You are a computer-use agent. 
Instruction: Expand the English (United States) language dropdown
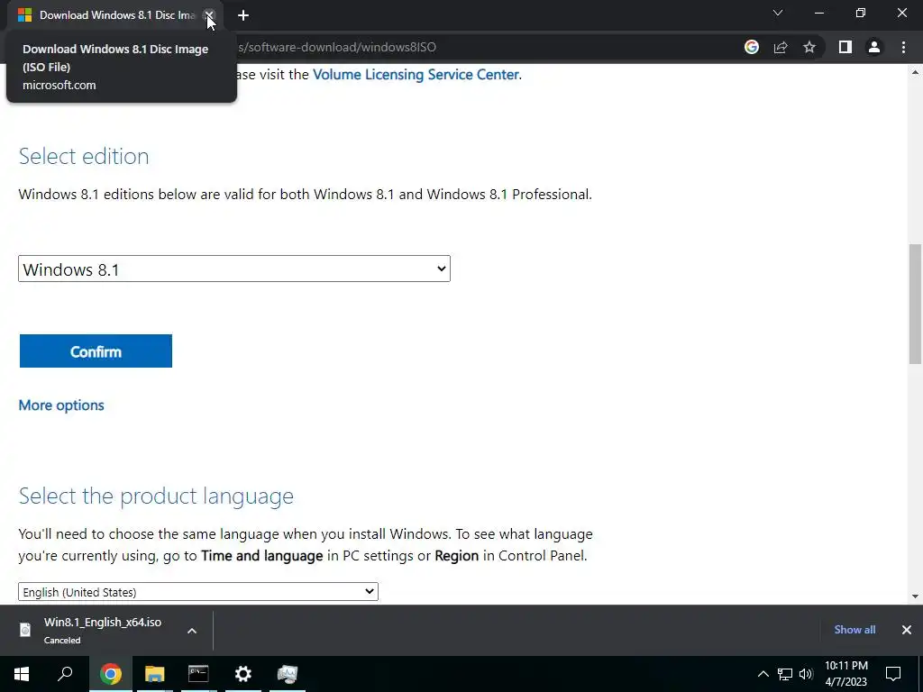(x=197, y=591)
